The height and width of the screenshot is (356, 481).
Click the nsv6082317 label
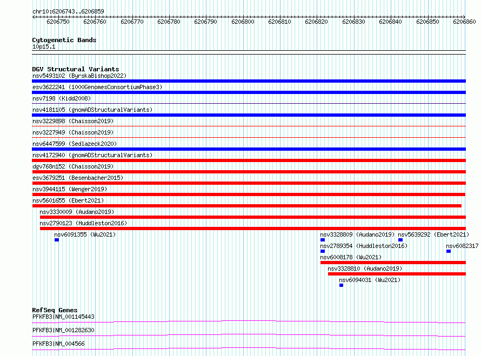[462, 246]
